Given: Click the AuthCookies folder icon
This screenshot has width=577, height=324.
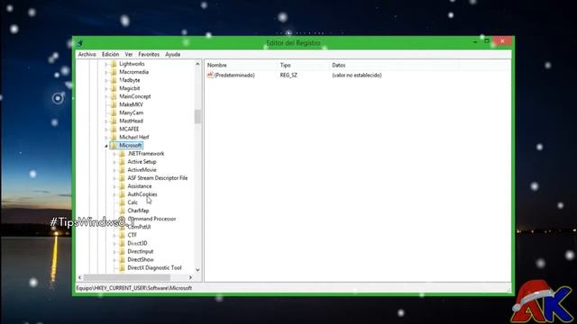Looking at the screenshot, I should click(122, 194).
